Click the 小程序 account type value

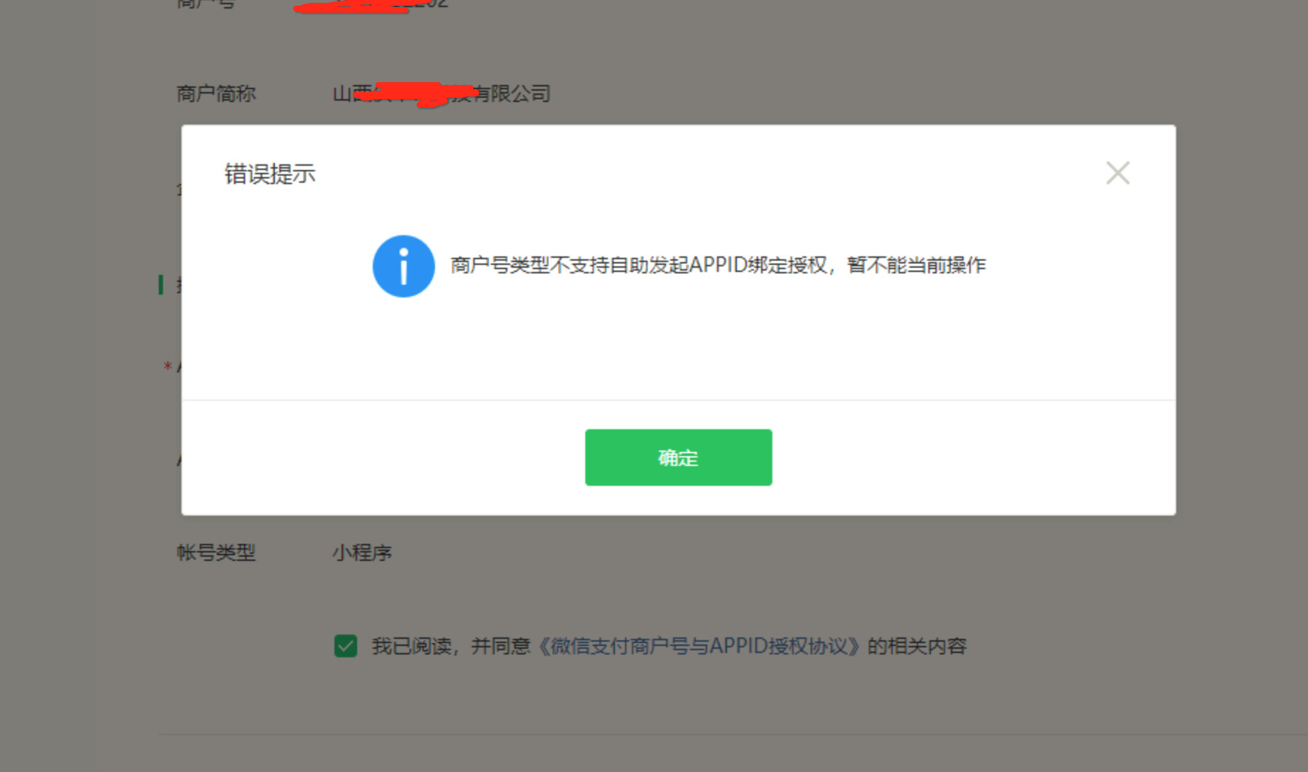362,552
